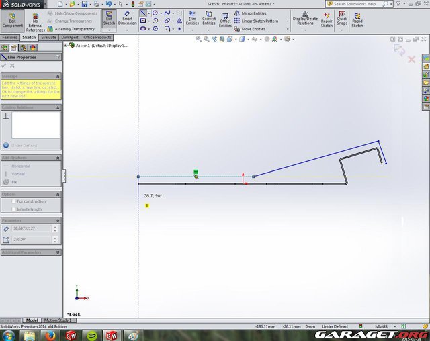Click the Mirror Entities button

(253, 13)
